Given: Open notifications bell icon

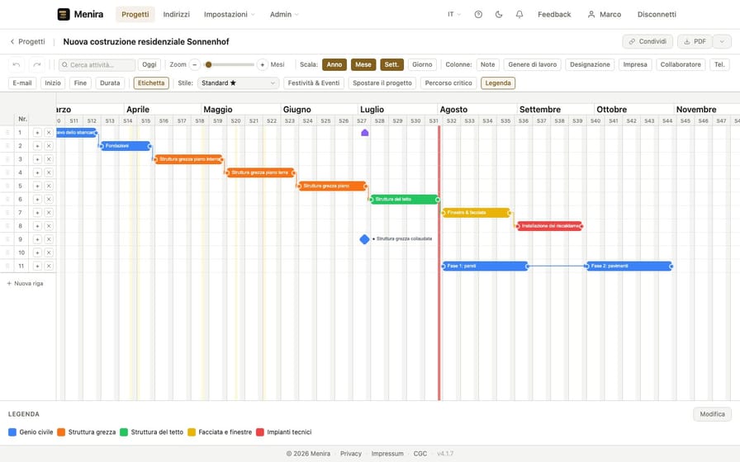Looking at the screenshot, I should click(x=519, y=15).
